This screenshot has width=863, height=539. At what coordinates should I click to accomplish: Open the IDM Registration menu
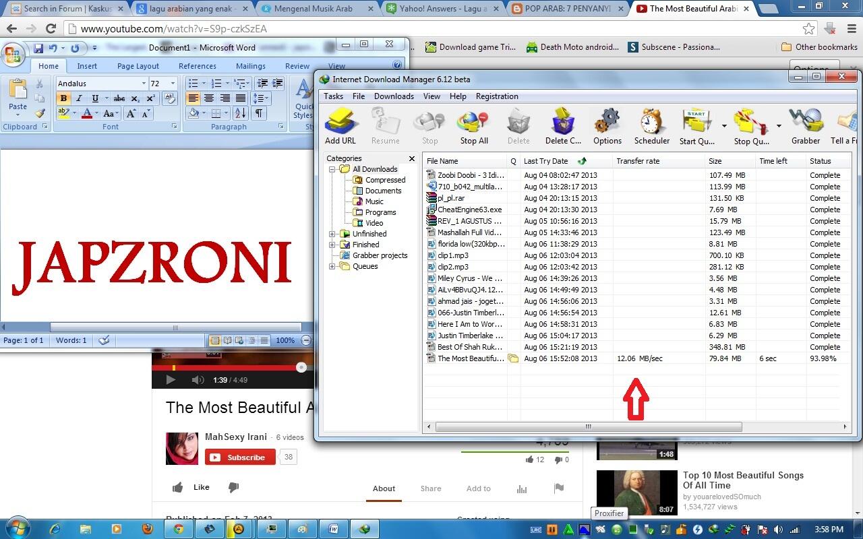pyautogui.click(x=497, y=96)
